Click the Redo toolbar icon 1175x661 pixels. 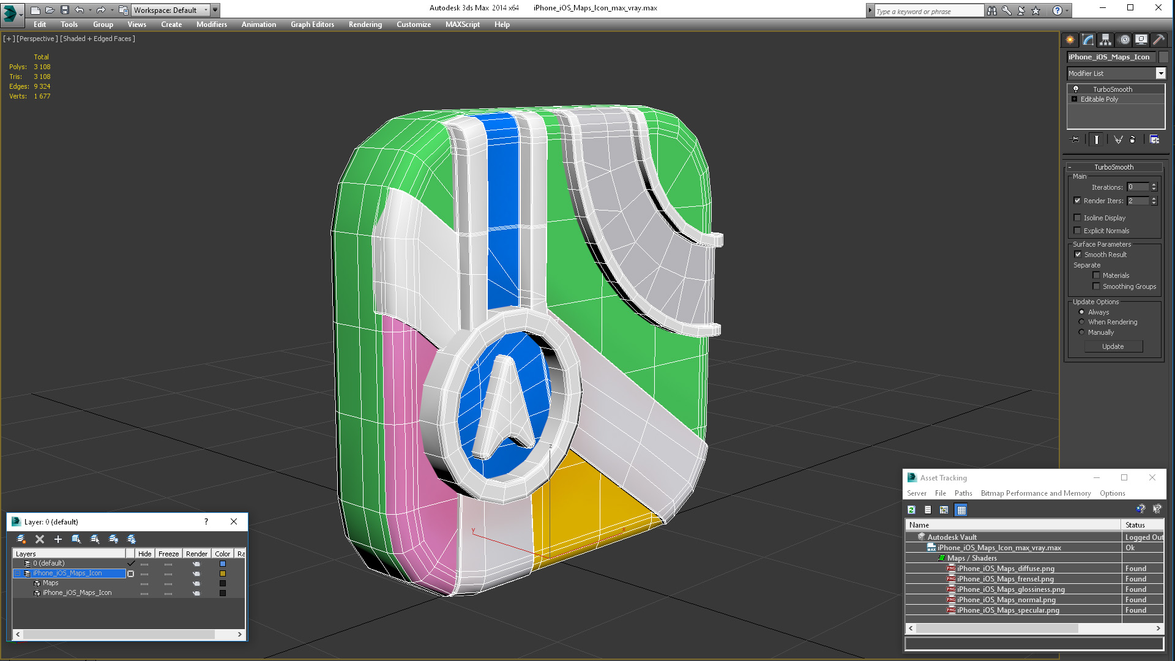click(x=101, y=10)
